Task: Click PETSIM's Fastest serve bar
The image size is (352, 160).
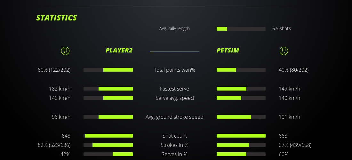Action: (x=241, y=89)
